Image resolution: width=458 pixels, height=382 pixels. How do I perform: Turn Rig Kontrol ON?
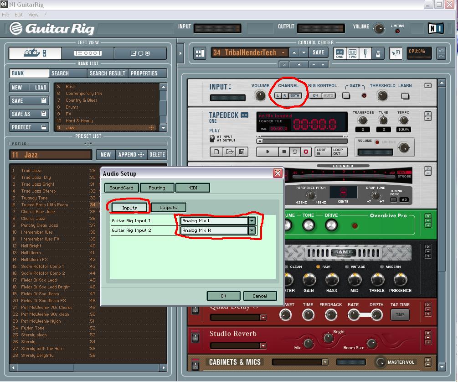pyautogui.click(x=315, y=96)
